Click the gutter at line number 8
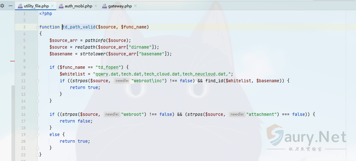The image size is (356, 161). (x=24, y=60)
